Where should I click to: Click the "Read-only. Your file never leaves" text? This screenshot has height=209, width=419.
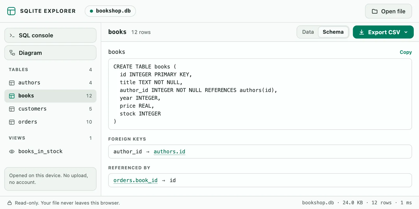coord(67,203)
